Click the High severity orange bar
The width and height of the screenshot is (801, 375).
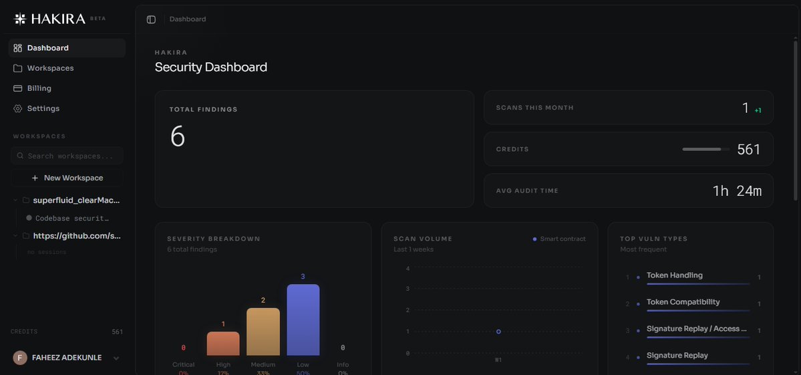[x=223, y=344]
